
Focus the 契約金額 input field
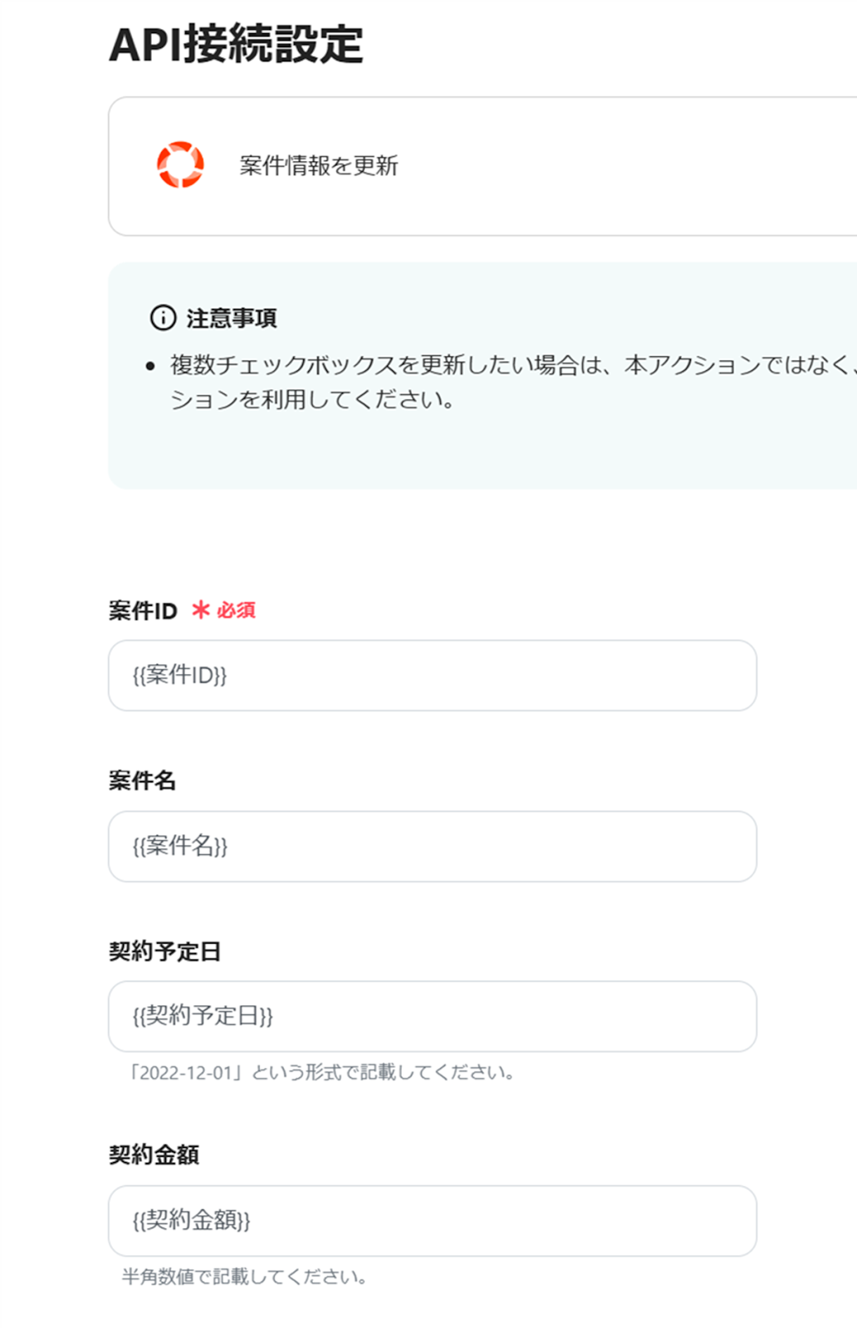click(432, 1221)
